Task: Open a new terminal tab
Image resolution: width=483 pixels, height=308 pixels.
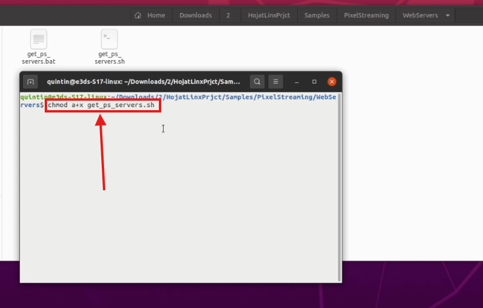Action: 31,82
